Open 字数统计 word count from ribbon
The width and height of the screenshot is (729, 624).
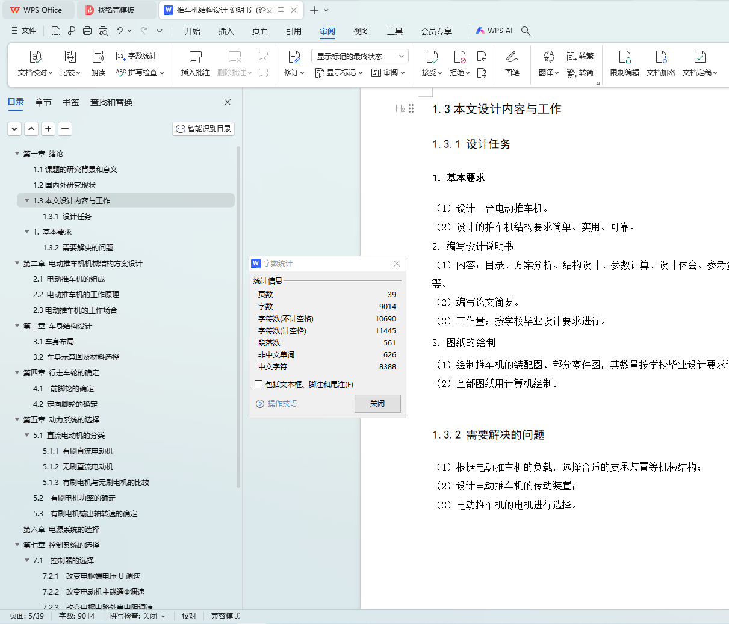[x=137, y=56]
